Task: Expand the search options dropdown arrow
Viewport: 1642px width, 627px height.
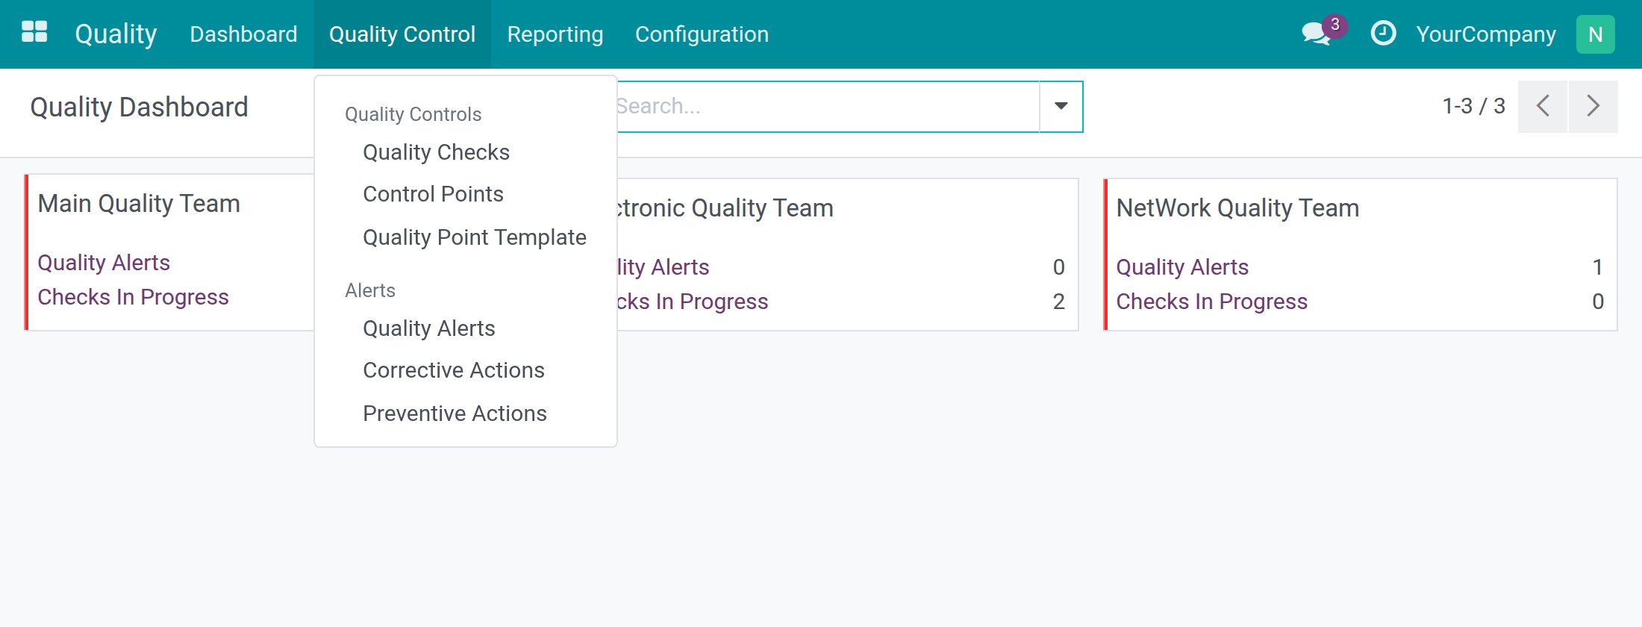Action: [1061, 107]
